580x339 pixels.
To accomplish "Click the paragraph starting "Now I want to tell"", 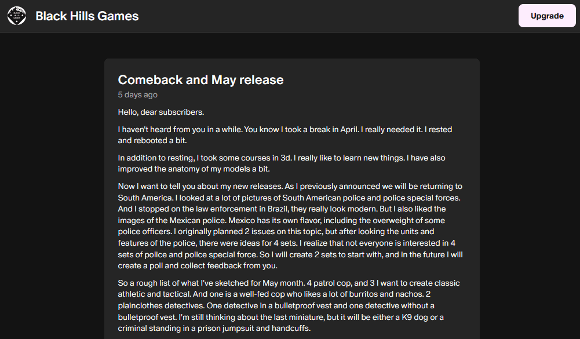I will 290,226.
